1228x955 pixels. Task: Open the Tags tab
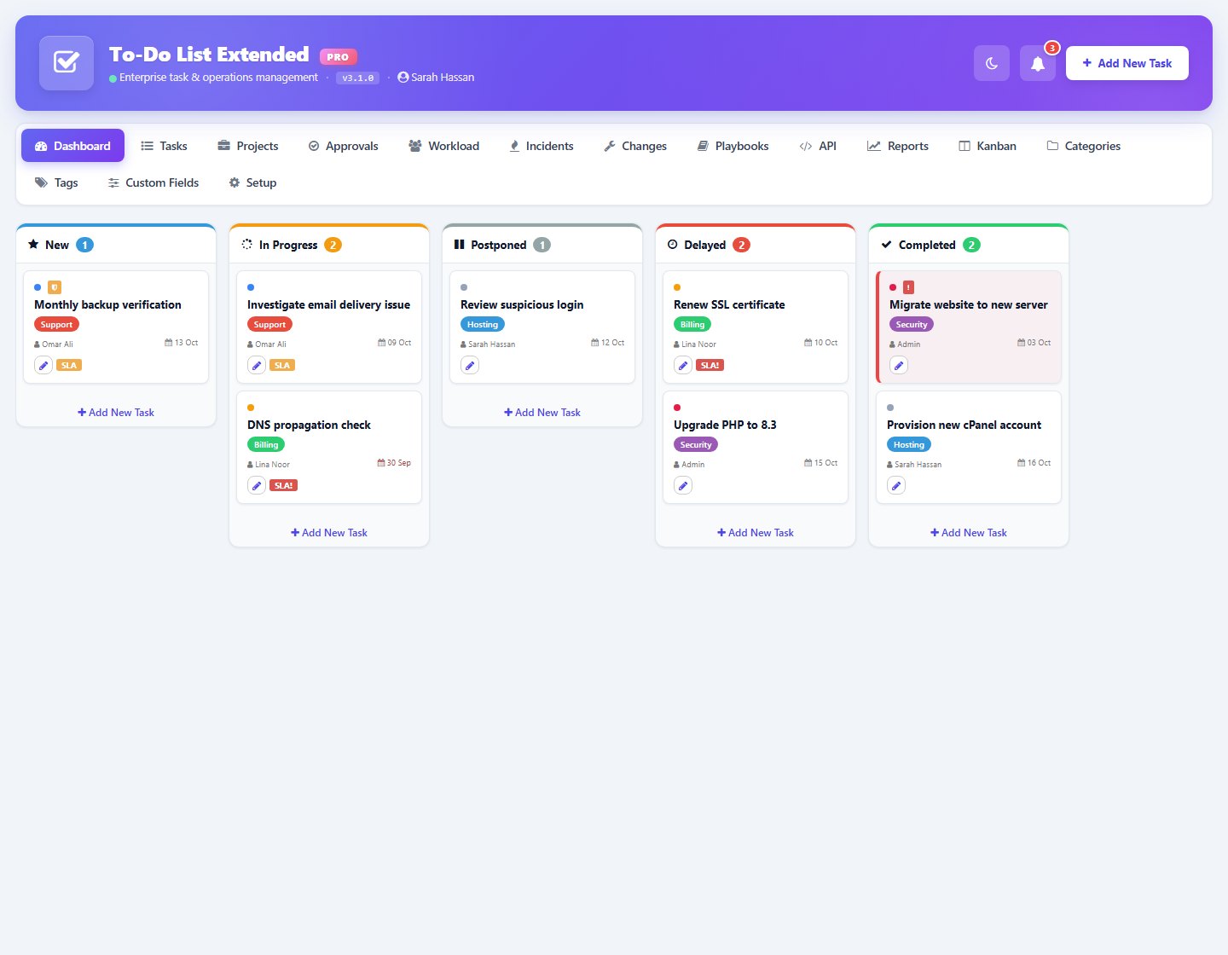(x=56, y=182)
